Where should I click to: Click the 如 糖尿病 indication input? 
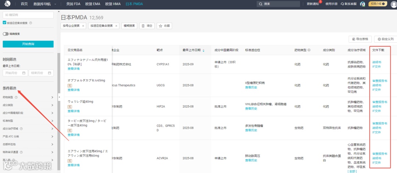28,15
